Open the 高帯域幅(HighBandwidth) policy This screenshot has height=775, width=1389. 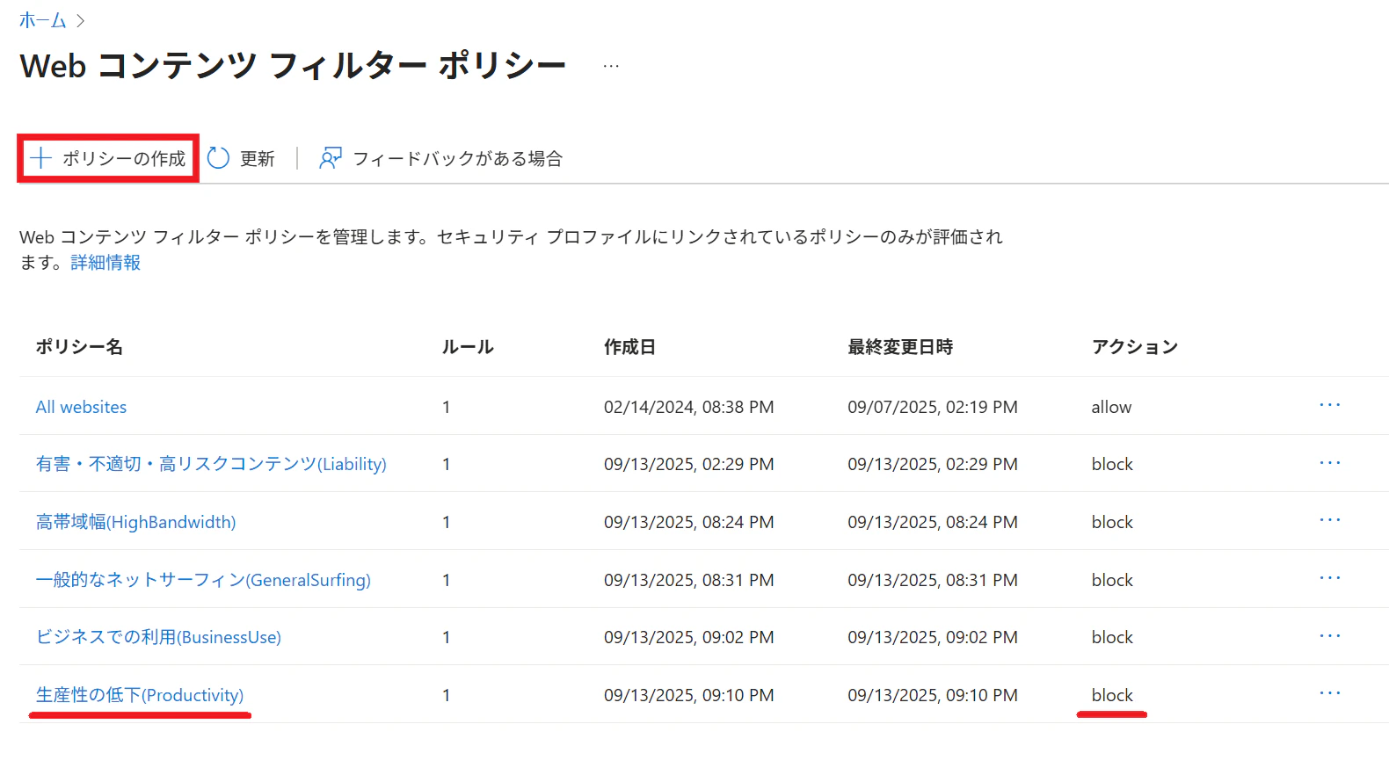(x=135, y=522)
